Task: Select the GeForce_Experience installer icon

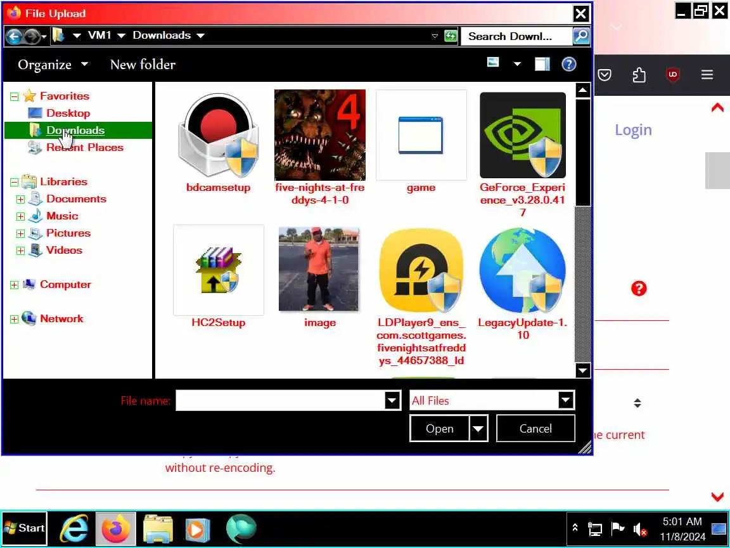Action: 523,135
